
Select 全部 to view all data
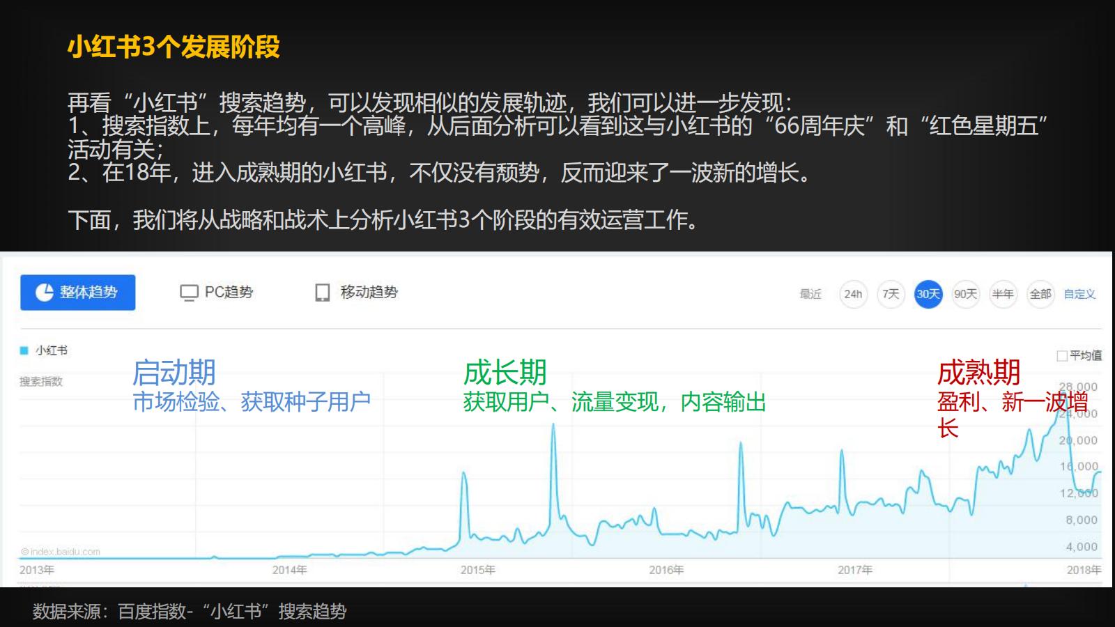tap(1041, 295)
